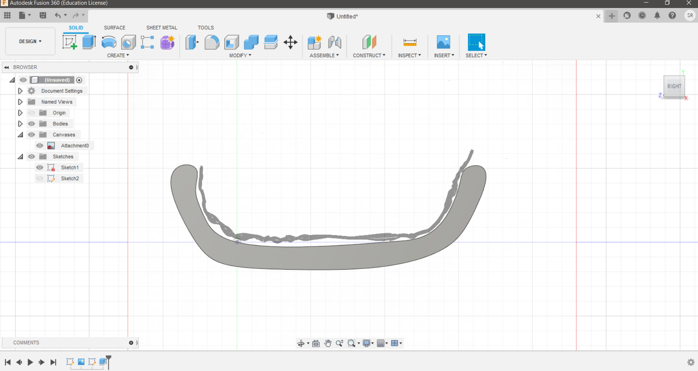
Task: Switch to the Sheet Metal tab
Action: (162, 27)
